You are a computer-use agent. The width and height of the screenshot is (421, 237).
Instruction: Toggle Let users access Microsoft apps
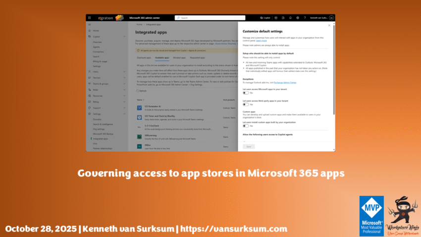245,93
